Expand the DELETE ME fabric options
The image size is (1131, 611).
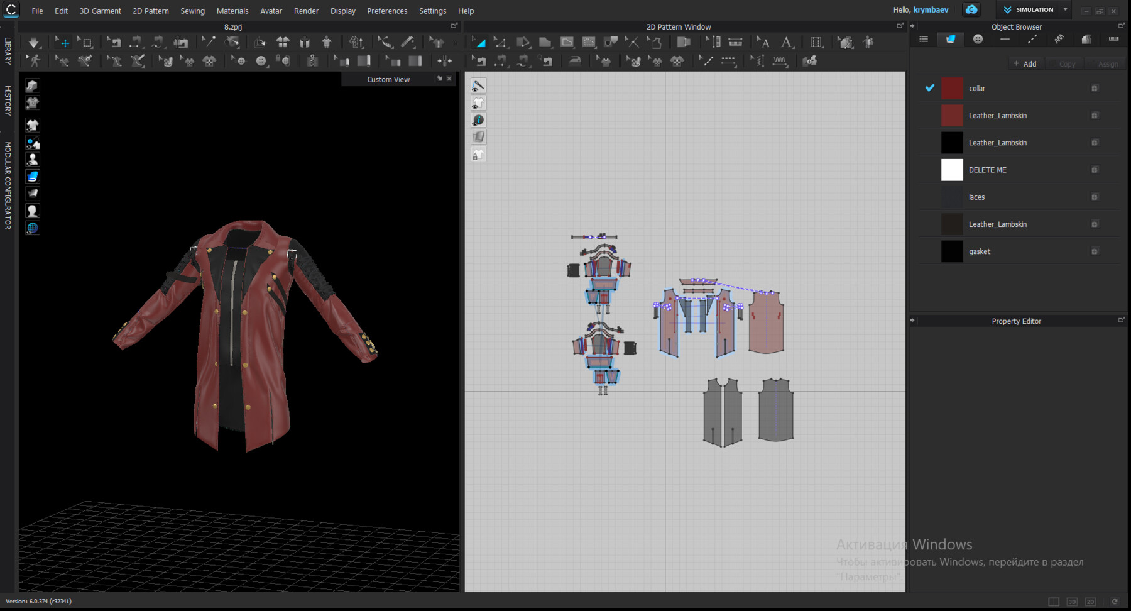tap(1094, 170)
